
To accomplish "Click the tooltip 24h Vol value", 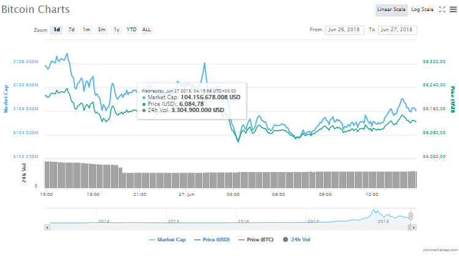I will pos(198,110).
